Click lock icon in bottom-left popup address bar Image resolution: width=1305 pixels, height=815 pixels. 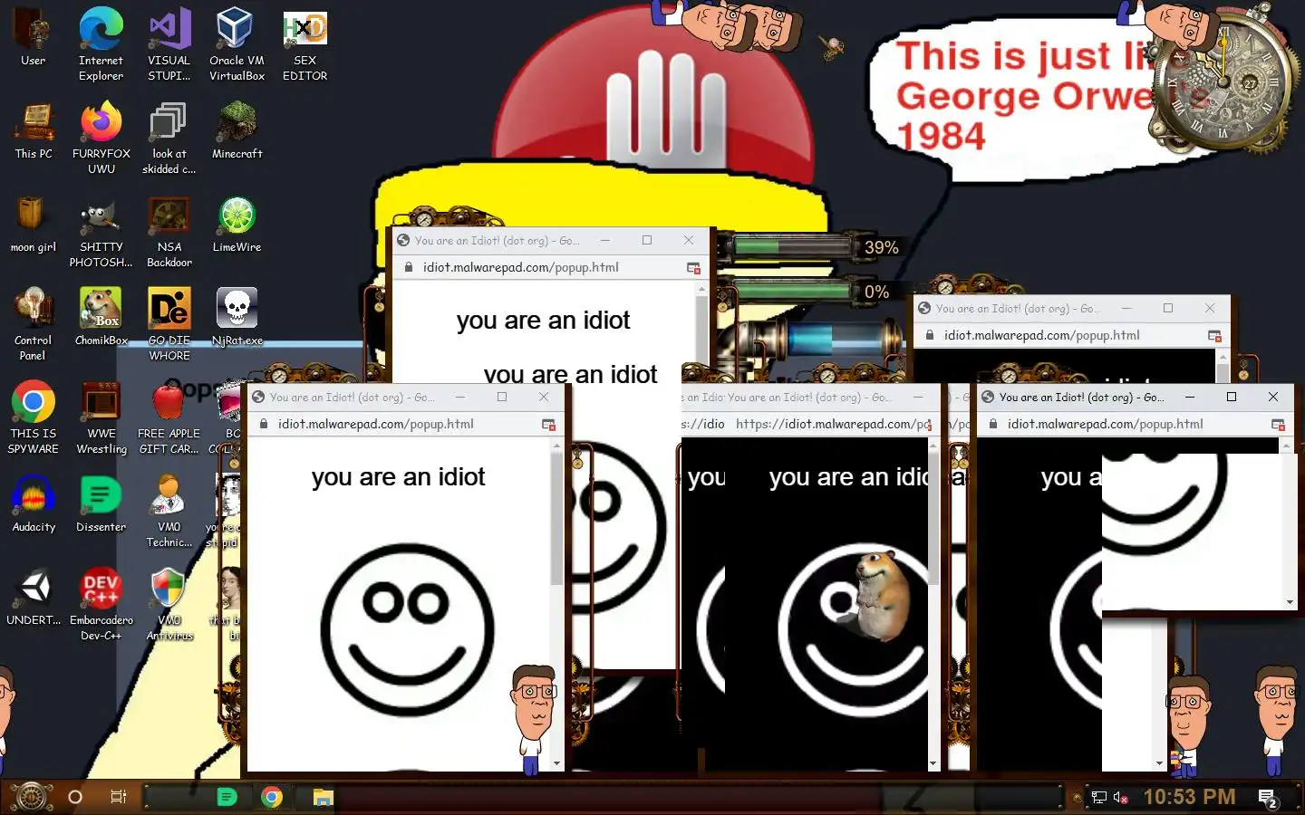pos(264,424)
